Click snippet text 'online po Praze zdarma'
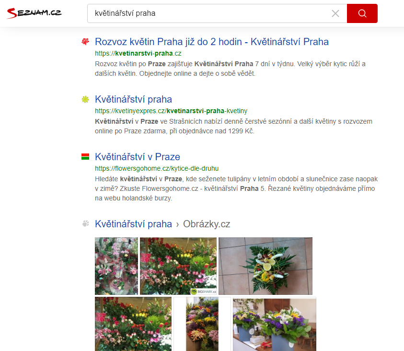Screen dimensions: 404x351 point(131,131)
